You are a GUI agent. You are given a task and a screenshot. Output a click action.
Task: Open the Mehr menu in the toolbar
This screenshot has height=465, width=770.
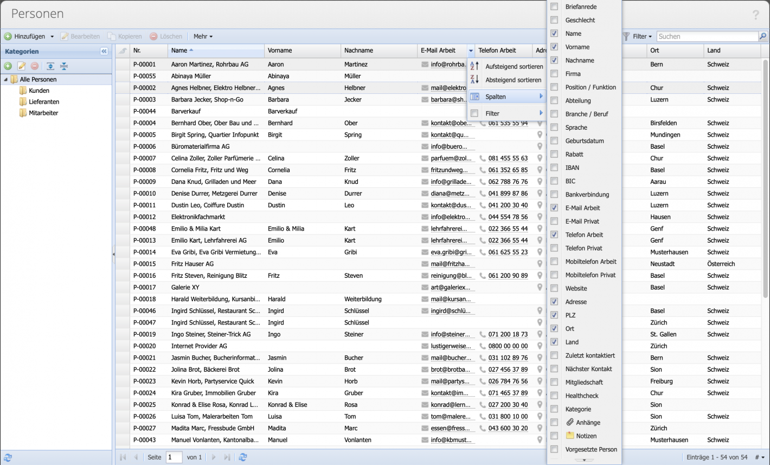202,36
